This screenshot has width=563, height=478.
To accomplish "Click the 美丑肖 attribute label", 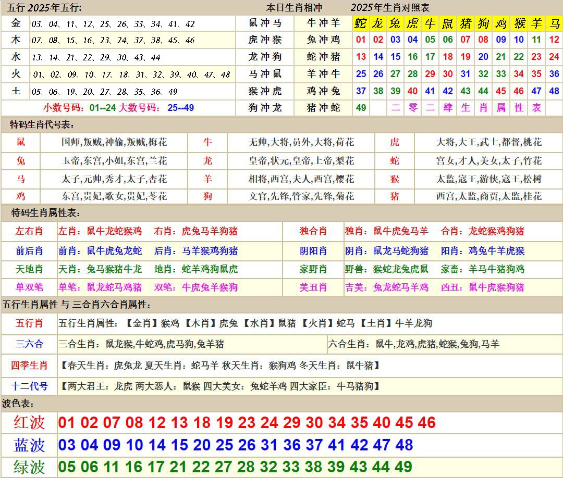I will pos(313,287).
